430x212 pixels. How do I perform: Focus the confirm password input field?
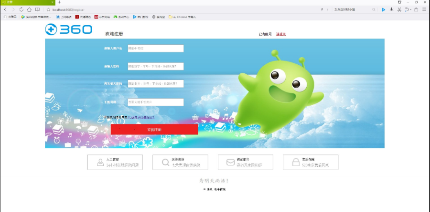click(x=156, y=84)
